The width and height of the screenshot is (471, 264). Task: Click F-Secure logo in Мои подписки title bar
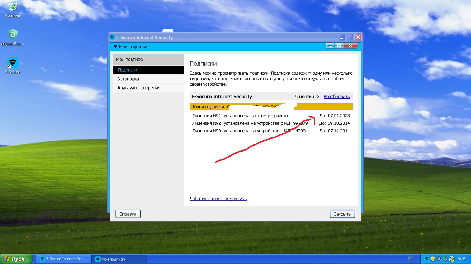115,46
